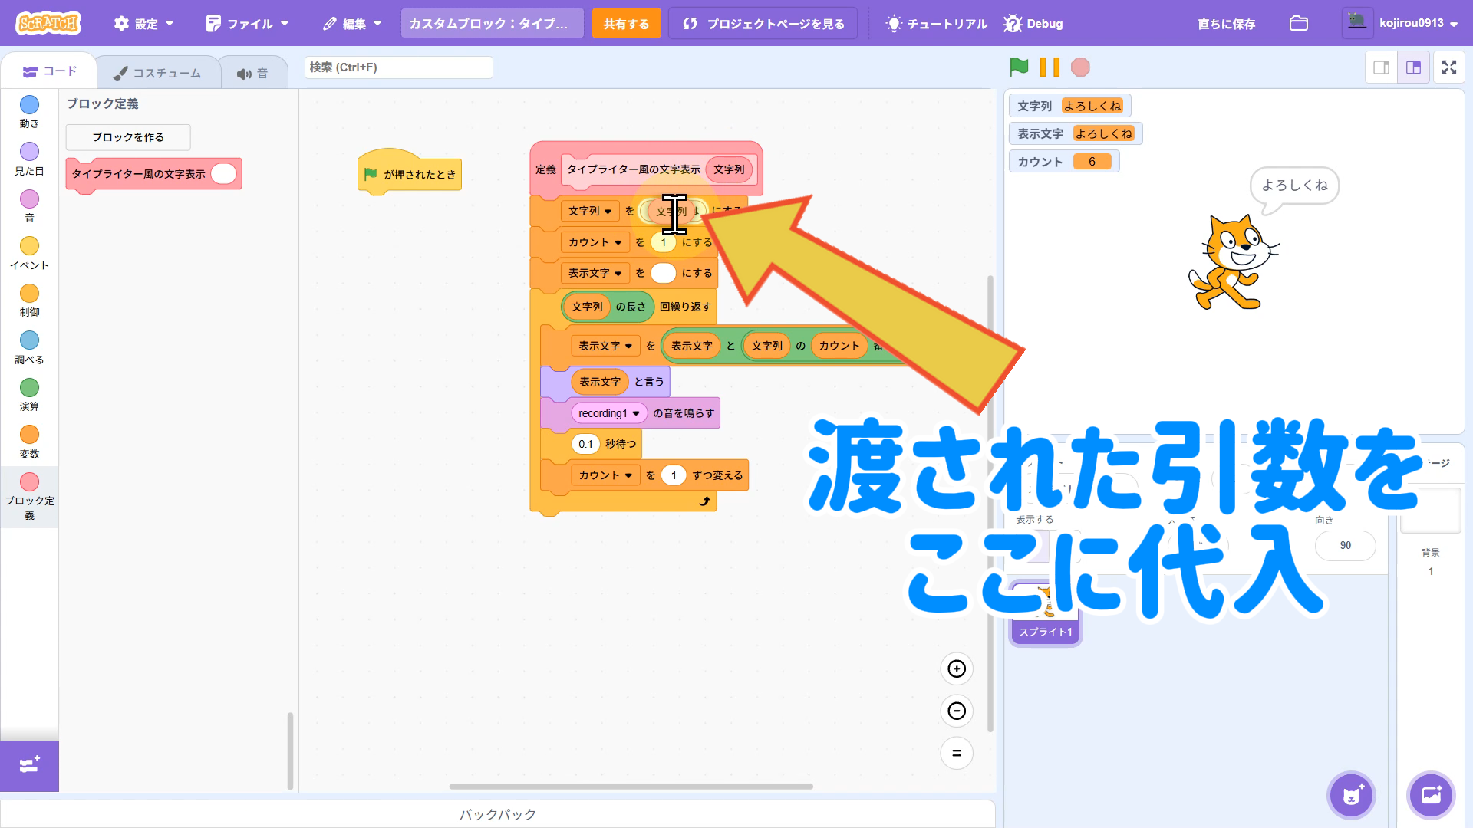Reset workspace zoom to default
The image size is (1473, 828).
(x=957, y=753)
